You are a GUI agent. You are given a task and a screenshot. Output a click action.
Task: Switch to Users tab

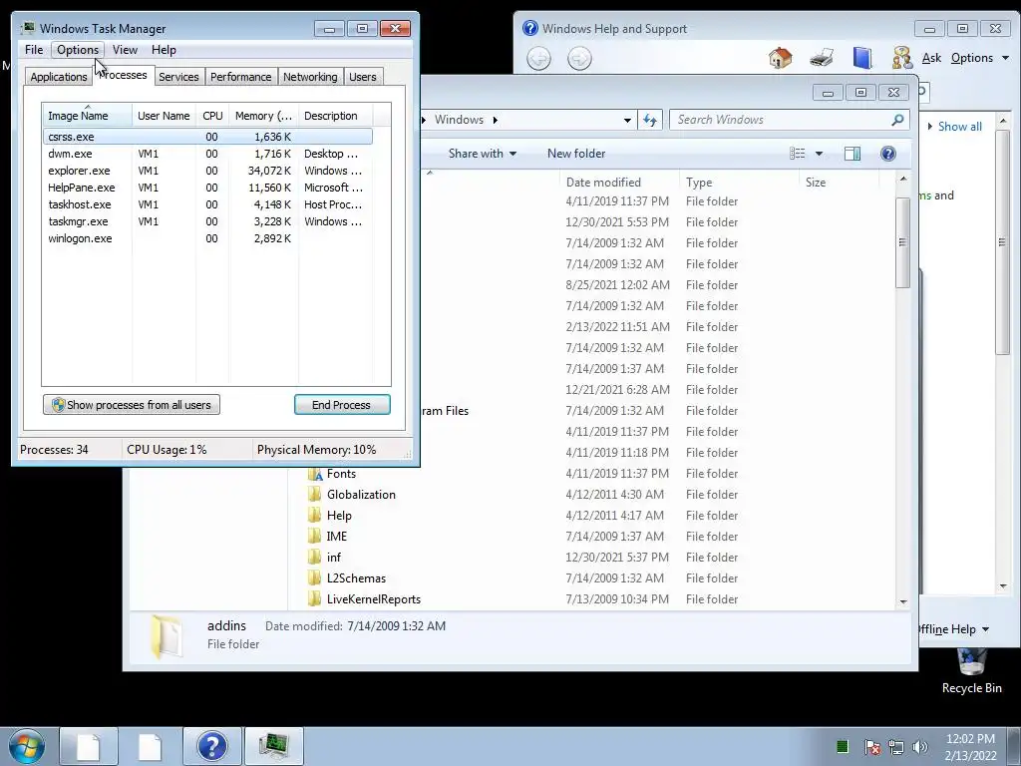click(x=363, y=77)
